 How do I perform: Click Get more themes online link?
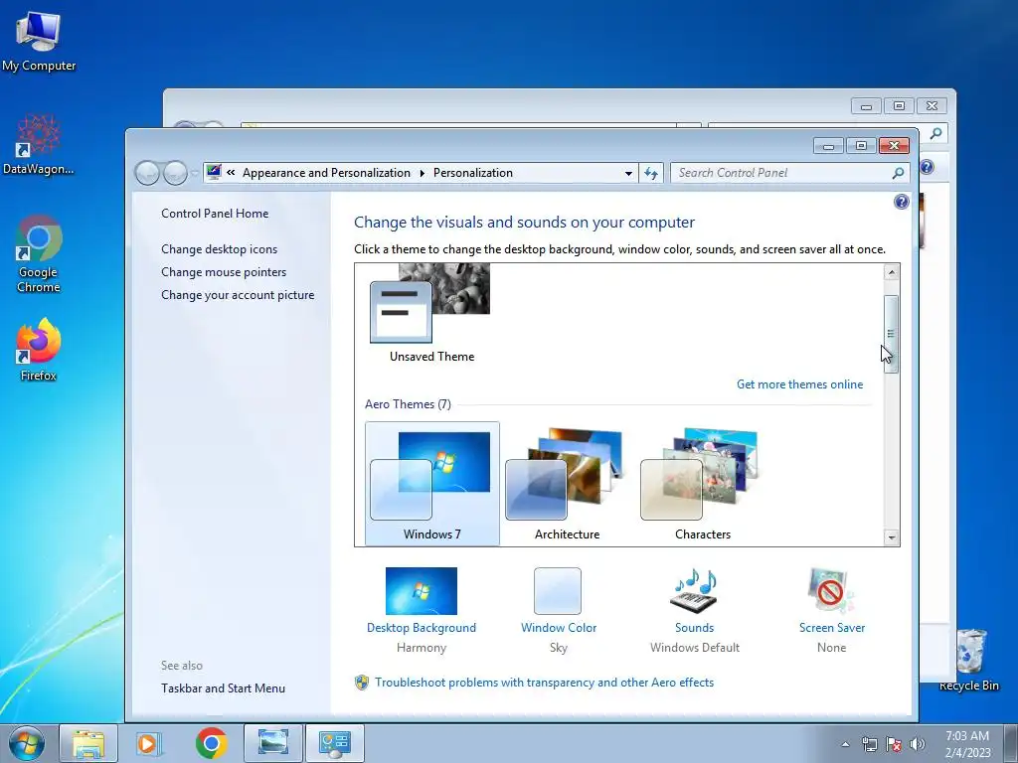800,384
